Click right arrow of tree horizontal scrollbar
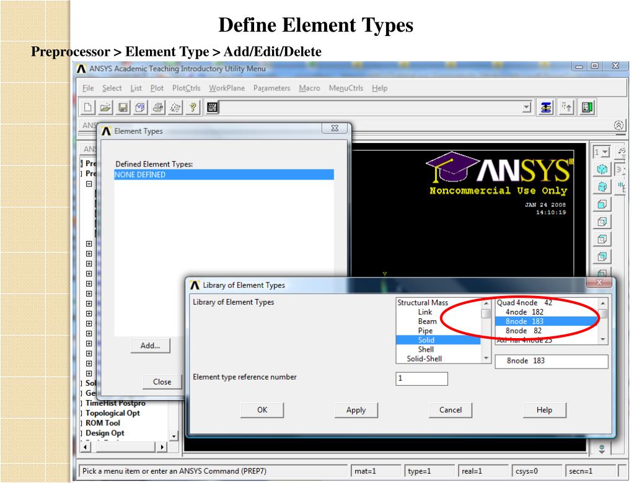The image size is (634, 483). (x=162, y=447)
